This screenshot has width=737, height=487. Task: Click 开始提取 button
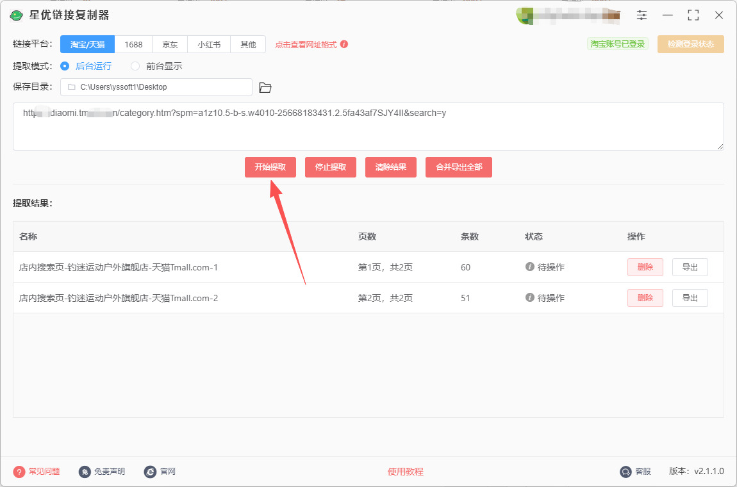[x=270, y=167]
